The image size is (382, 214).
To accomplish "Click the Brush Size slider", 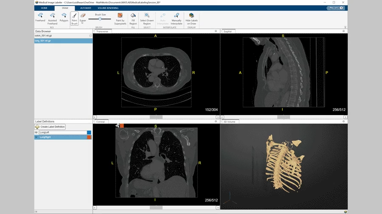I will [100, 19].
